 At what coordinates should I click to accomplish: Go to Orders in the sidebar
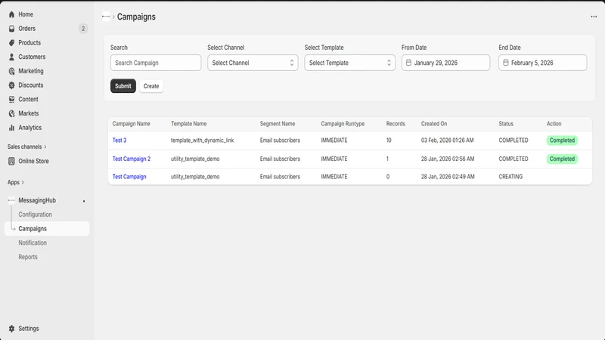point(26,29)
